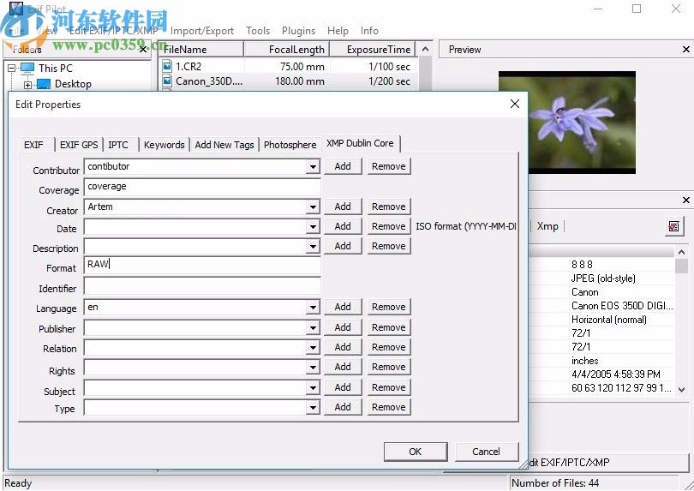
Task: Click properties list scroll up arrow
Action: click(682, 252)
